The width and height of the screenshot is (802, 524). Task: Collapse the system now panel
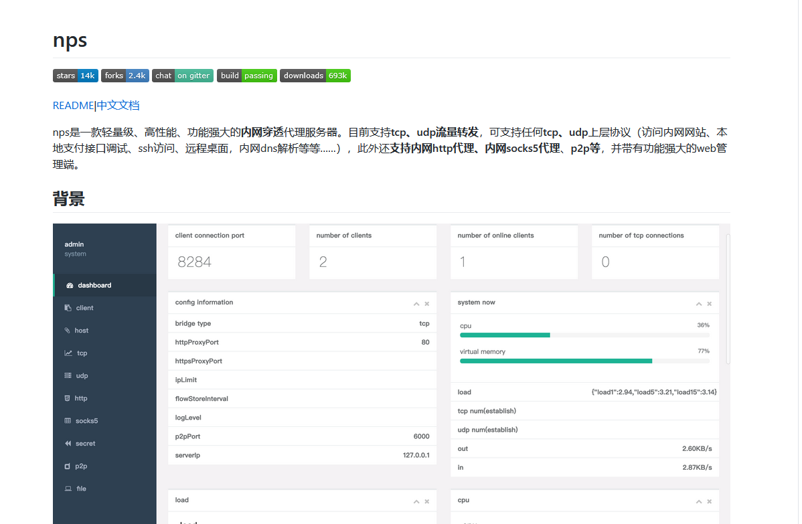coord(699,304)
